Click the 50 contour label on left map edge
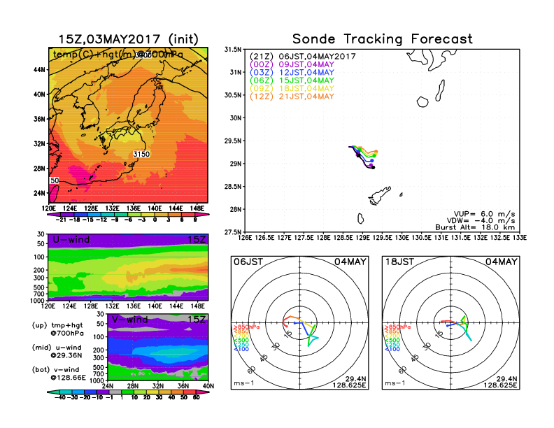 pyautogui.click(x=54, y=180)
